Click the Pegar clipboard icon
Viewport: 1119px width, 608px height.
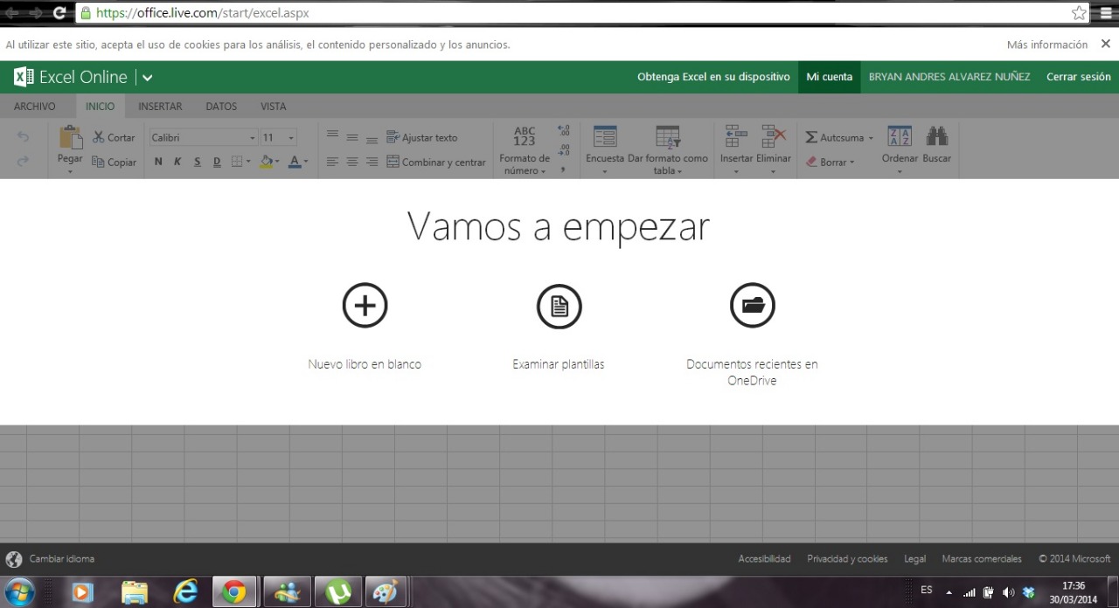70,137
